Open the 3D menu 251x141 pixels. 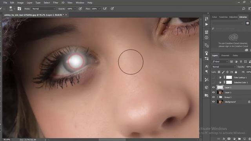click(x=63, y=3)
